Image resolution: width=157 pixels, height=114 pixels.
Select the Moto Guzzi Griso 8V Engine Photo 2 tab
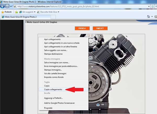pyautogui.click(x=26, y=17)
